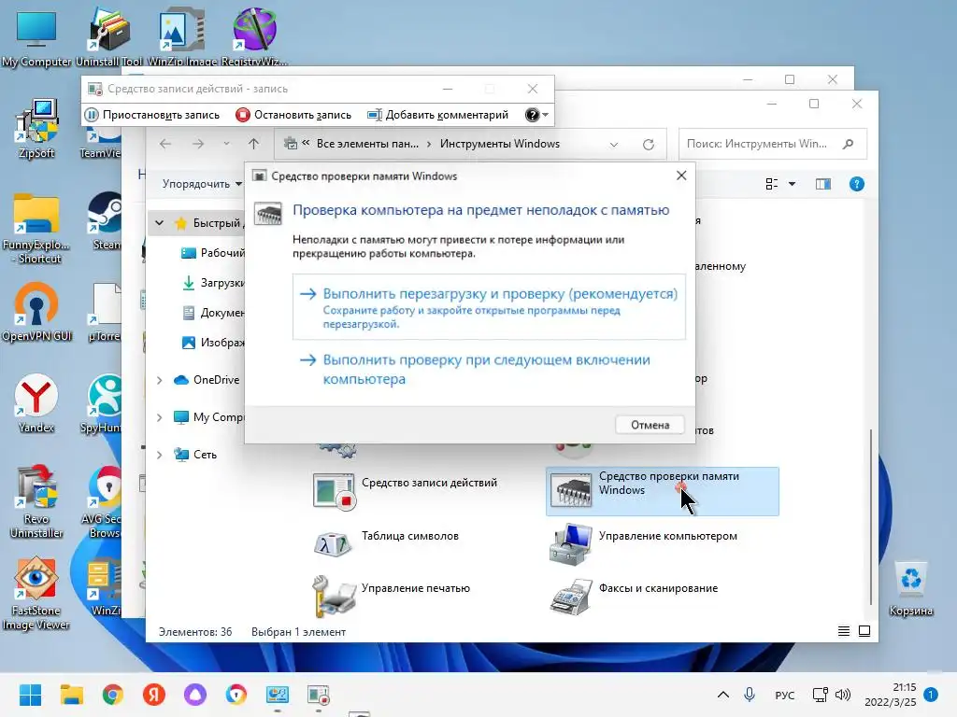Image resolution: width=957 pixels, height=717 pixels.
Task: Open Yandex browser taskbar icon
Action: click(x=154, y=695)
